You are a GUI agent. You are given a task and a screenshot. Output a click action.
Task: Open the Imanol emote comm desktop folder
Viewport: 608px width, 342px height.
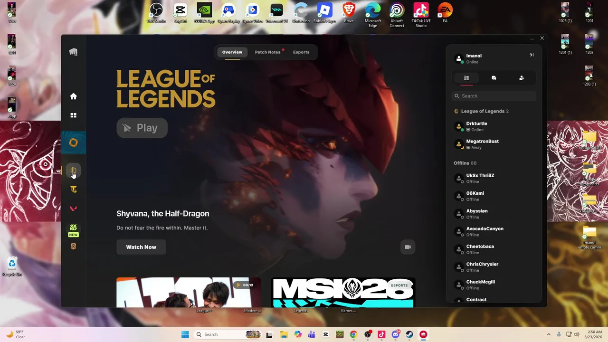589,237
